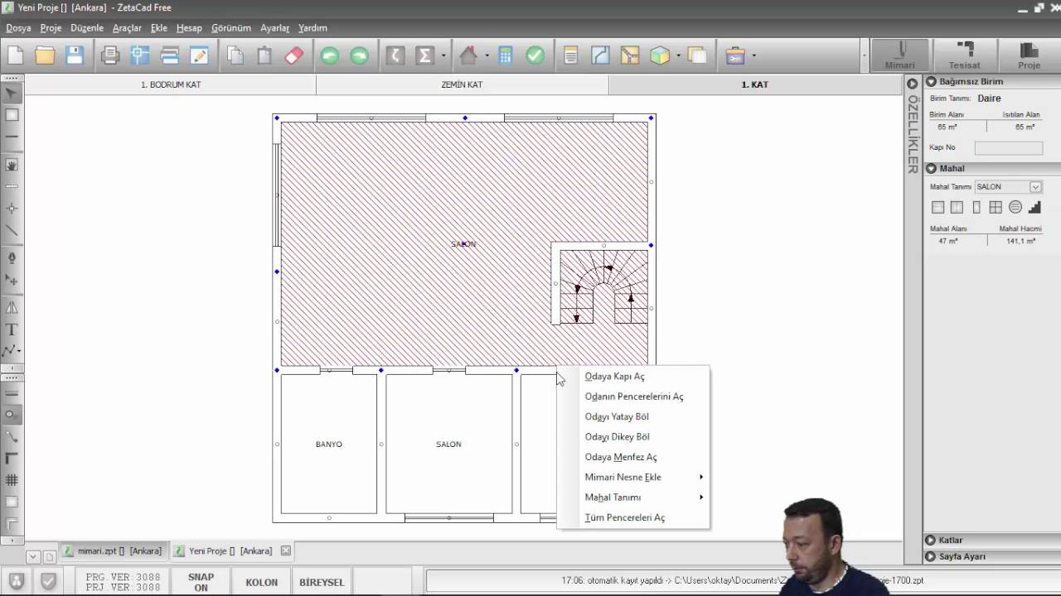Viewport: 1061px width, 596px height.
Task: Collapse the Mahal section
Action: pyautogui.click(x=931, y=169)
